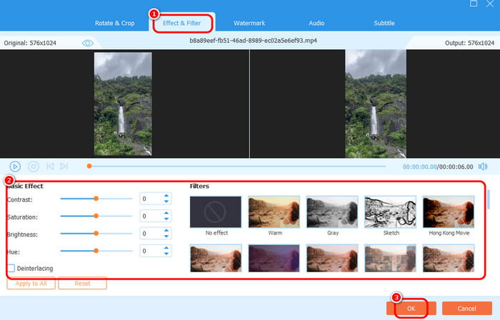The width and height of the screenshot is (500, 320).
Task: Increase Contrast value with up arrow
Action: 166,196
